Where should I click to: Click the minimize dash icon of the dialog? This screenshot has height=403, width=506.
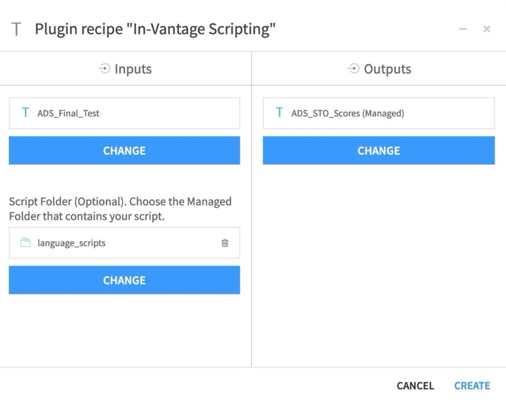click(463, 29)
